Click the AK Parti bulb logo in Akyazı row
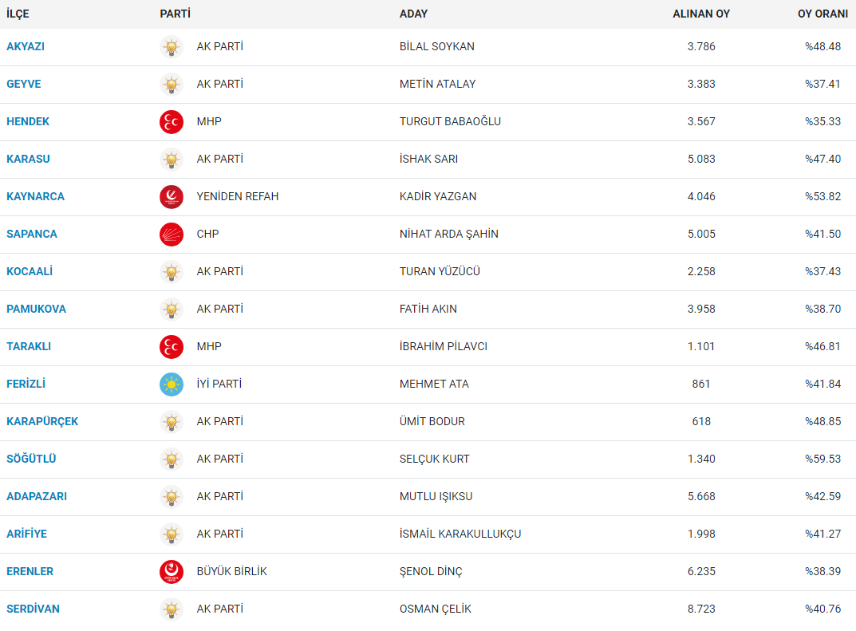 pyautogui.click(x=172, y=47)
